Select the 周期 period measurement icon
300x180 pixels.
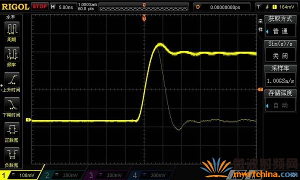click(x=12, y=29)
